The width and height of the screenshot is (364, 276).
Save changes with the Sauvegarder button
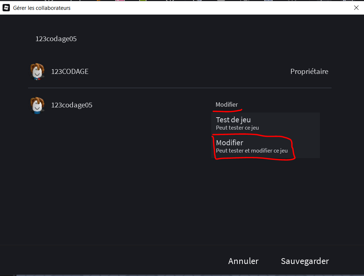[x=305, y=261]
